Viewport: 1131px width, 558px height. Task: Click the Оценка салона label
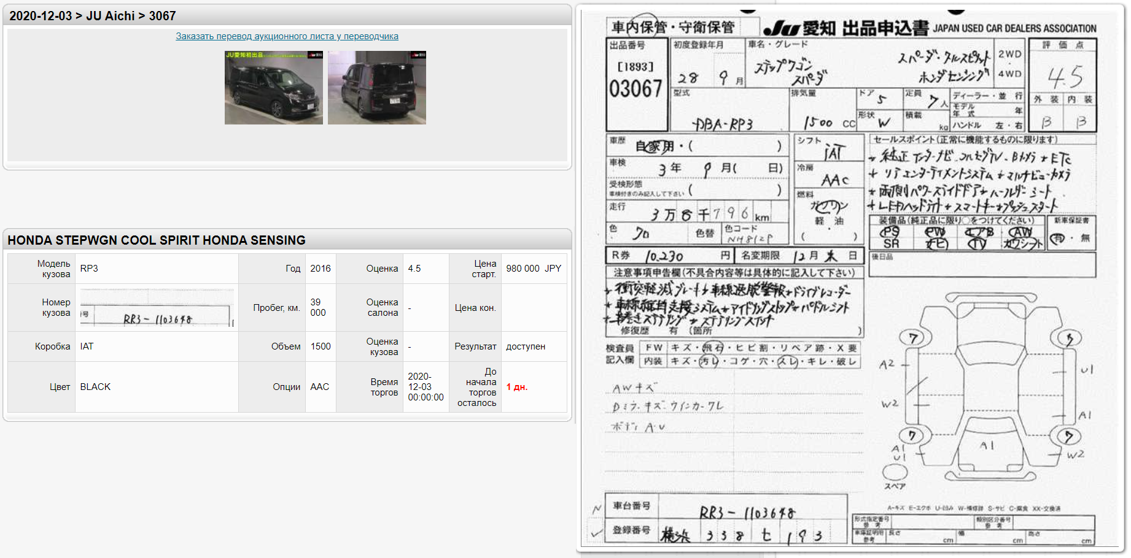tap(382, 307)
